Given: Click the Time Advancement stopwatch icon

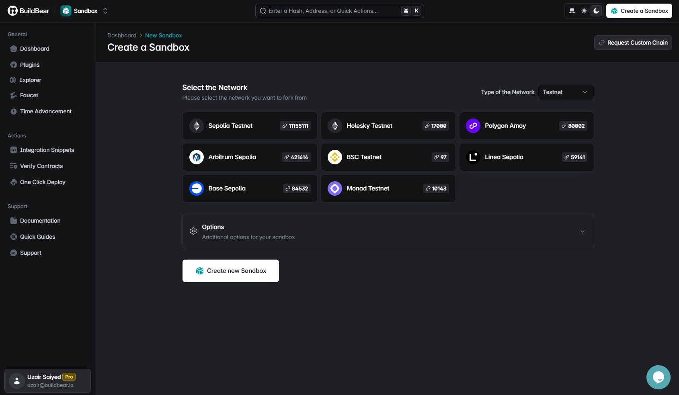Looking at the screenshot, I should [x=14, y=111].
